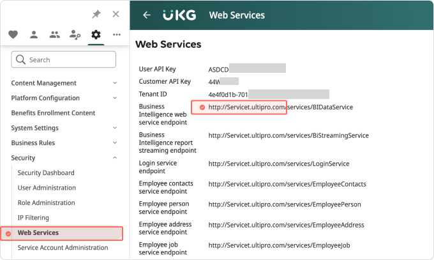The image size is (434, 260).
Task: Click the Web Services page heading
Action: [168, 44]
